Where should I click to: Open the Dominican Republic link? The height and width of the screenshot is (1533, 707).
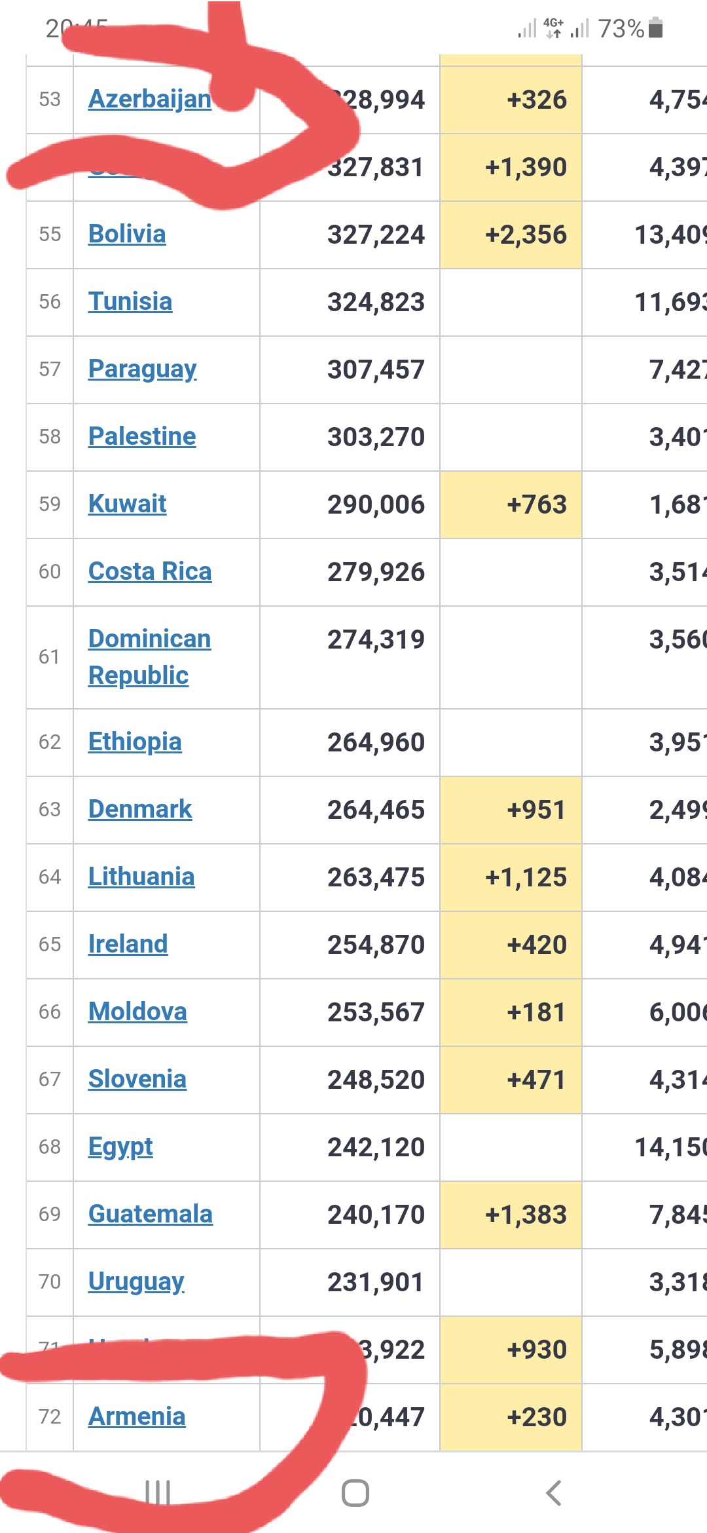point(149,656)
